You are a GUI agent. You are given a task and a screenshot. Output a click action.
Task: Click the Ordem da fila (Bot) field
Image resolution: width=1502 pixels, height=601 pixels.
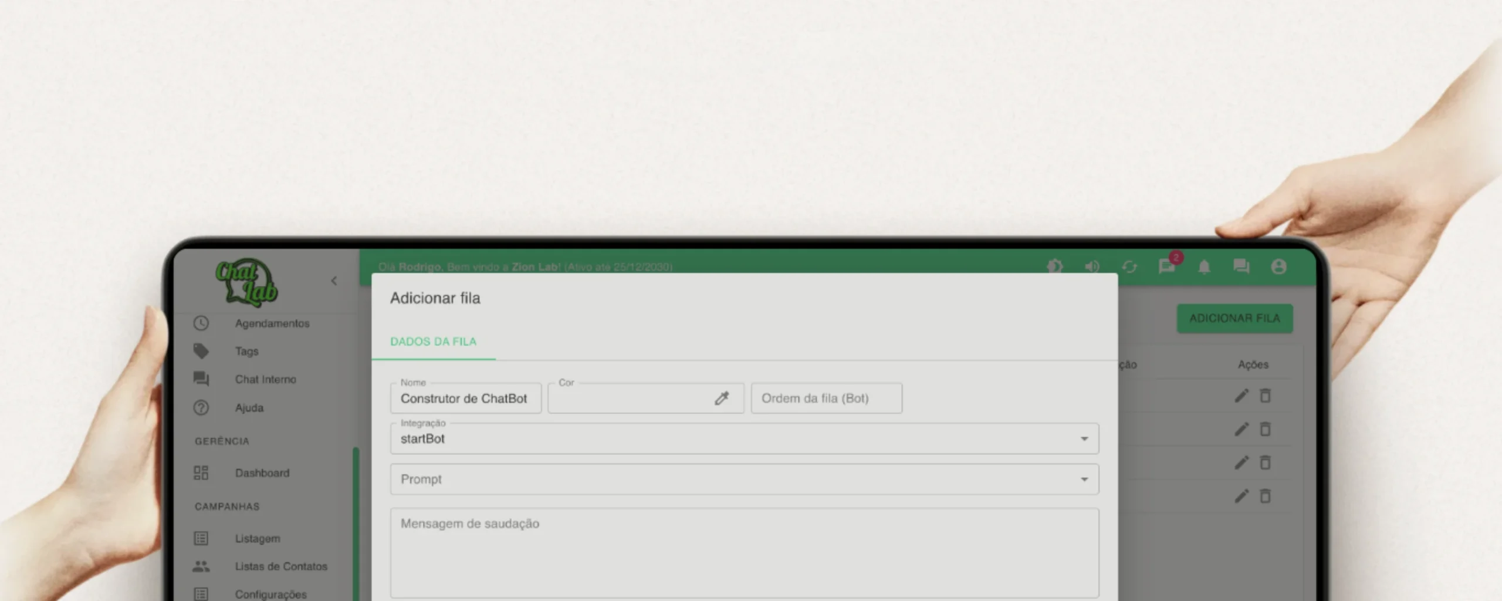pos(827,399)
